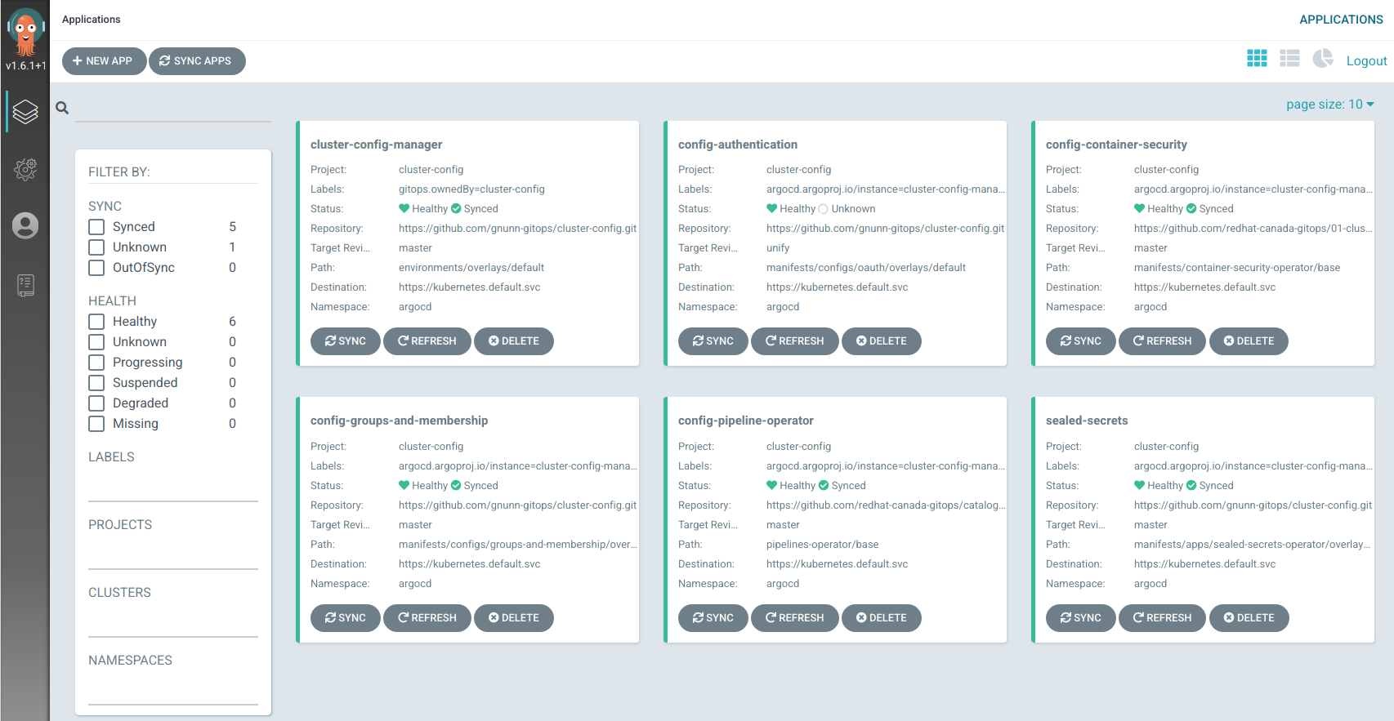
Task: Switch to tiles grid view
Action: point(1257,59)
